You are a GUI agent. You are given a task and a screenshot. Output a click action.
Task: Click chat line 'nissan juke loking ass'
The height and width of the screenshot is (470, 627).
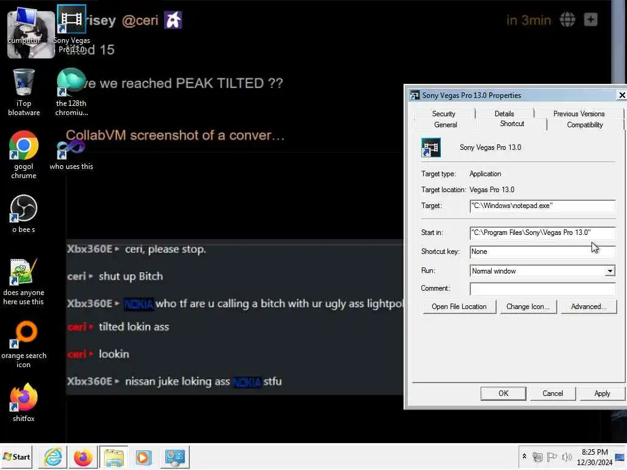click(x=178, y=381)
